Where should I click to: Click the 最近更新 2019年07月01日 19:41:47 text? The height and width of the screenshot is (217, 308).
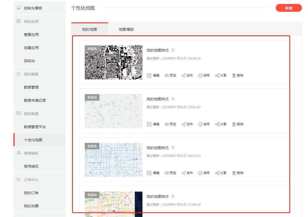click(174, 107)
